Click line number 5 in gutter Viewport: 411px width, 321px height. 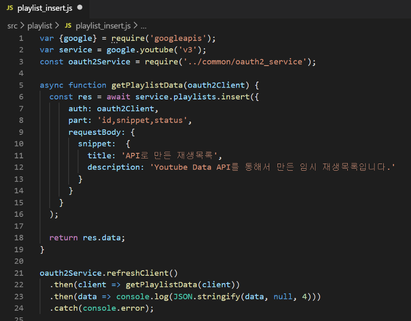21,85
